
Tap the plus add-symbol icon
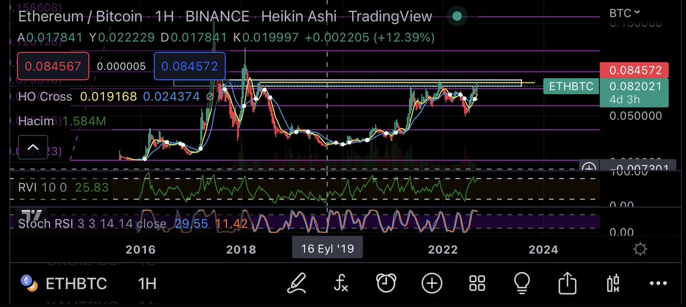[x=432, y=282]
